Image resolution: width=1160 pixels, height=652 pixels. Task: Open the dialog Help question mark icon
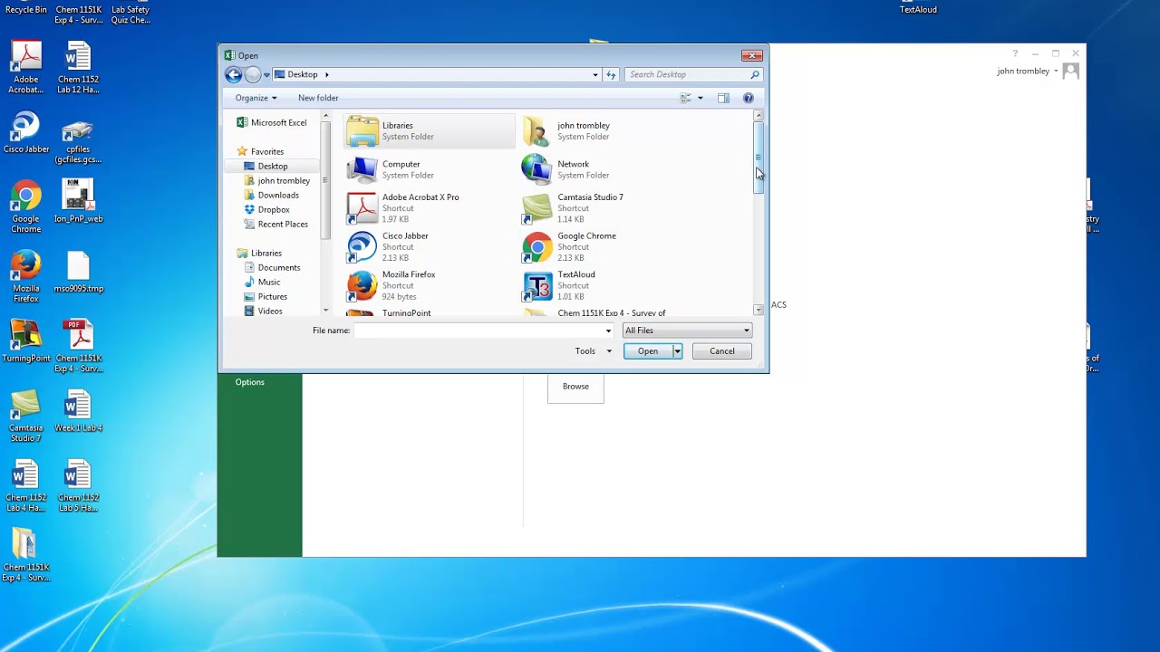748,98
